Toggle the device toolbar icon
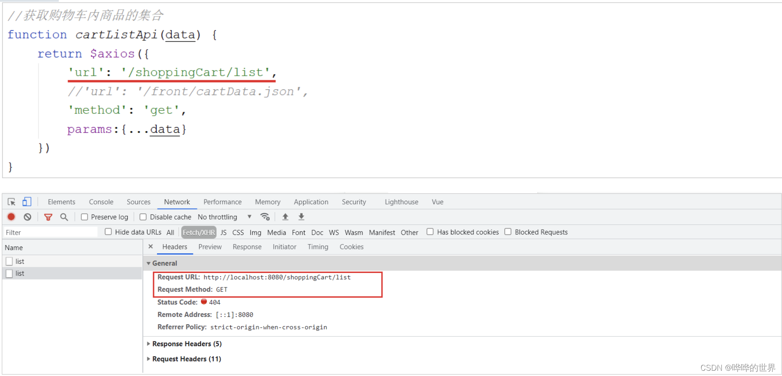 point(27,202)
